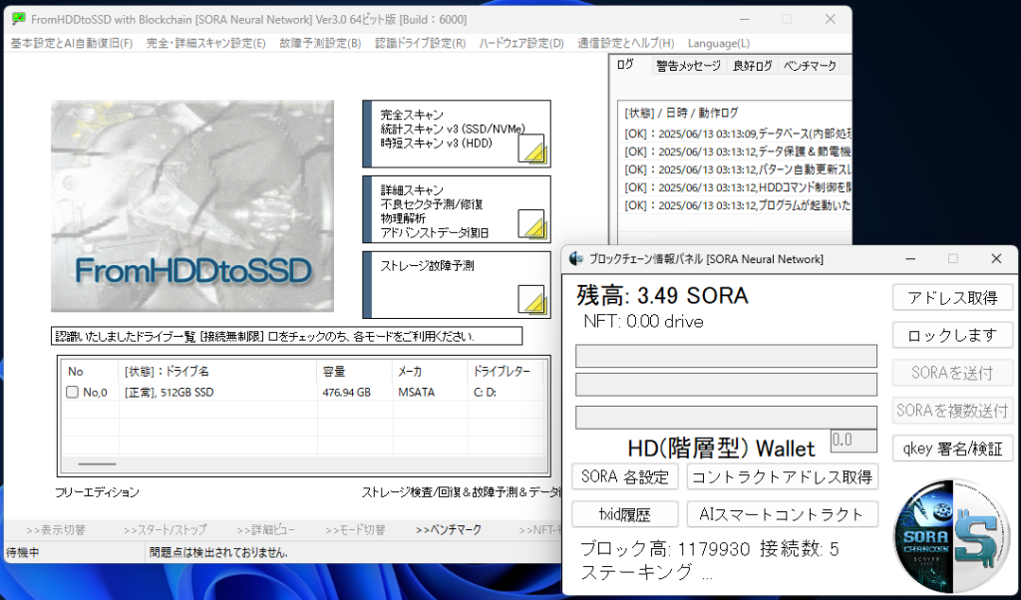The image size is (1021, 600).
Task: Click the [状態] / 日時 / 動作ログ header
Action: pos(681,113)
